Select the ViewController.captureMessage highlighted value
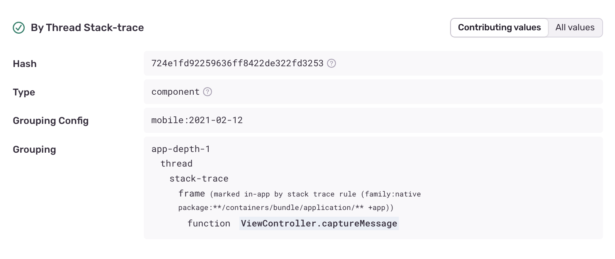615x259 pixels. (318, 223)
